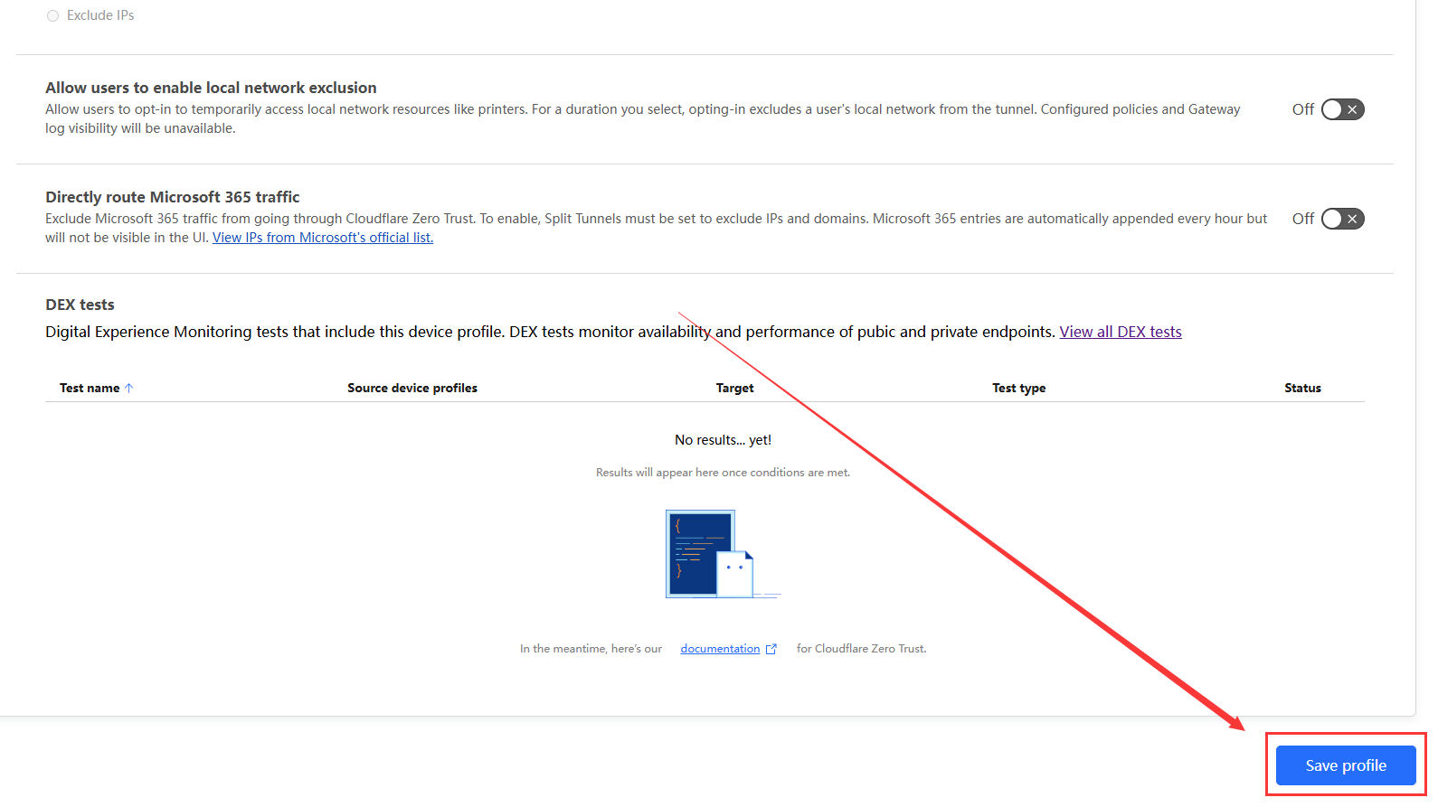Click the sort arrow beside Test name

[129, 388]
